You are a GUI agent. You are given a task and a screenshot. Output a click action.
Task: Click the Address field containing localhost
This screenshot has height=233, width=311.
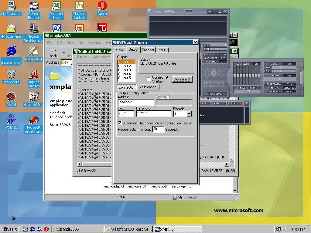(136, 102)
